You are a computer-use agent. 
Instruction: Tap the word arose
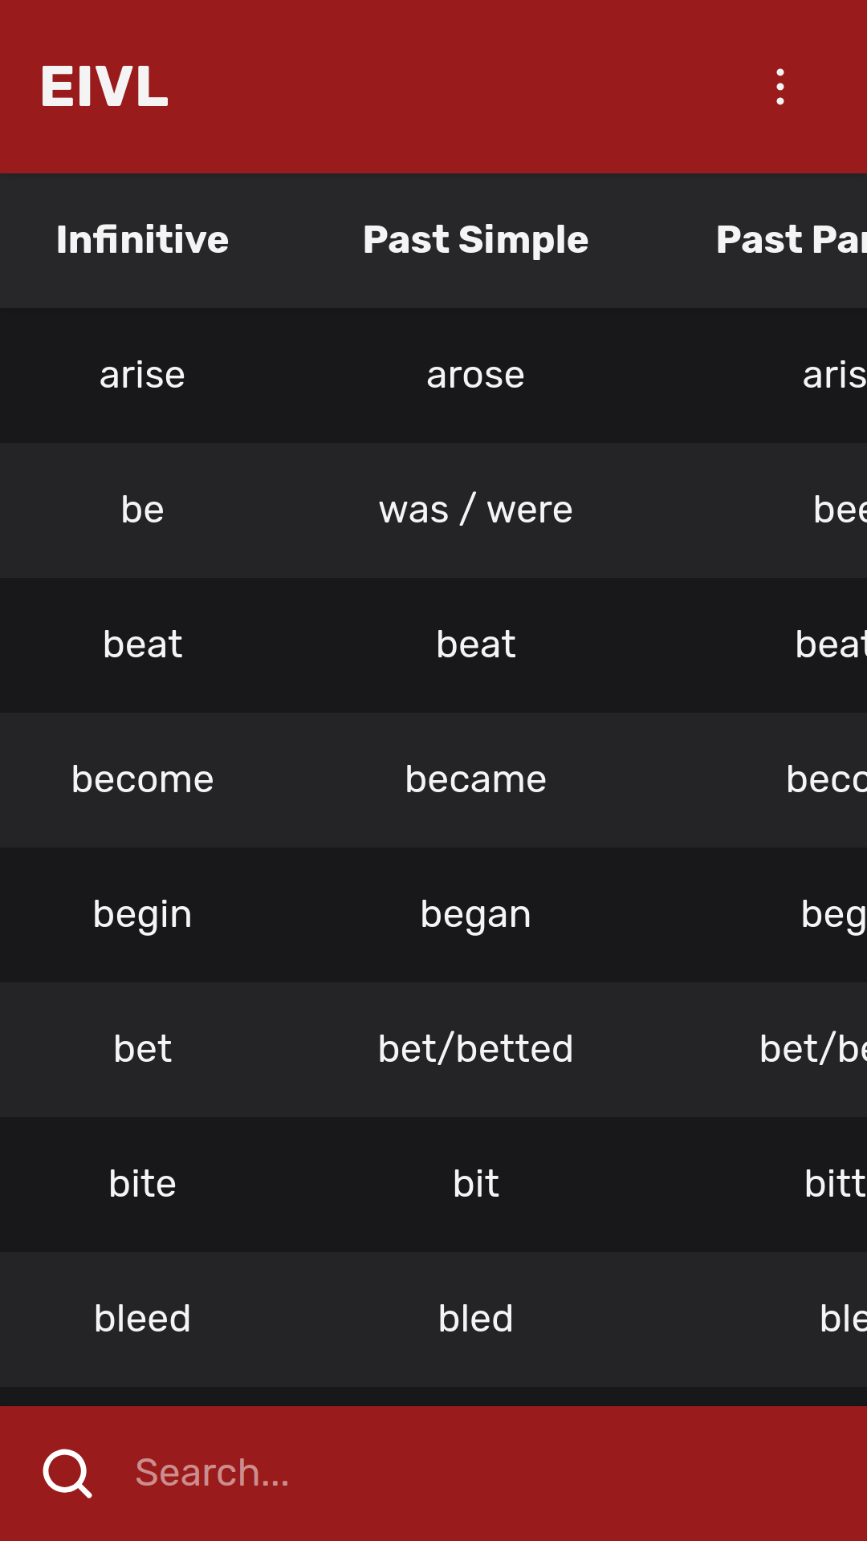click(475, 375)
